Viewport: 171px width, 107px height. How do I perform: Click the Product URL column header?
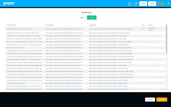click(49, 25)
